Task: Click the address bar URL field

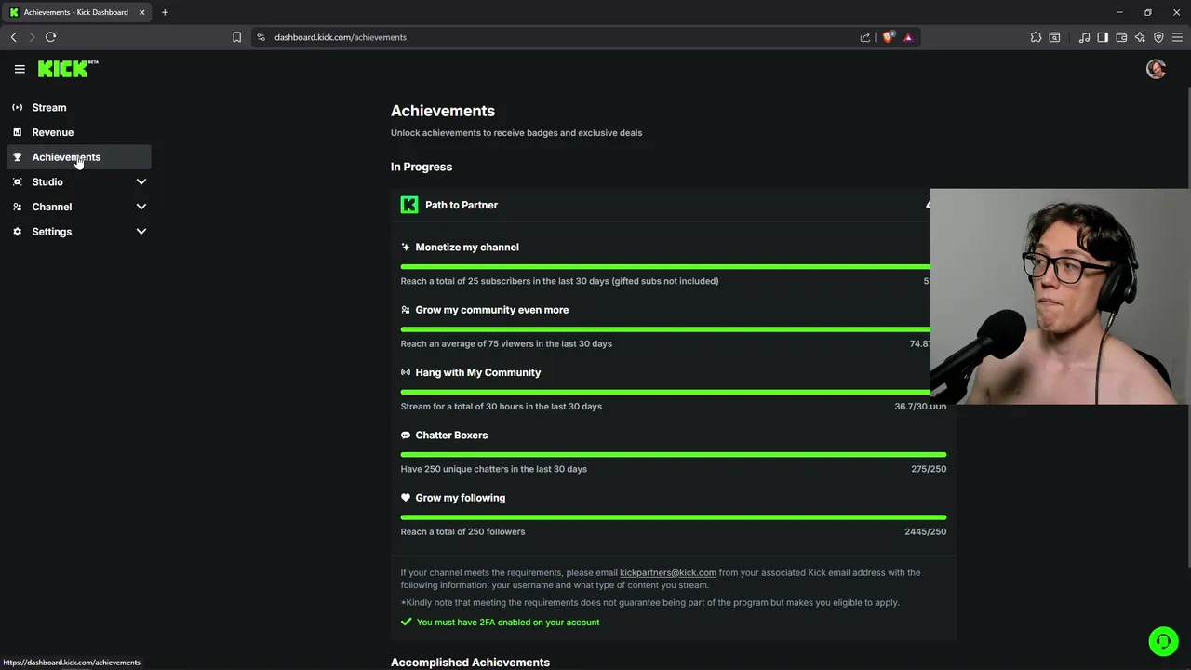Action: pyautogui.click(x=558, y=37)
